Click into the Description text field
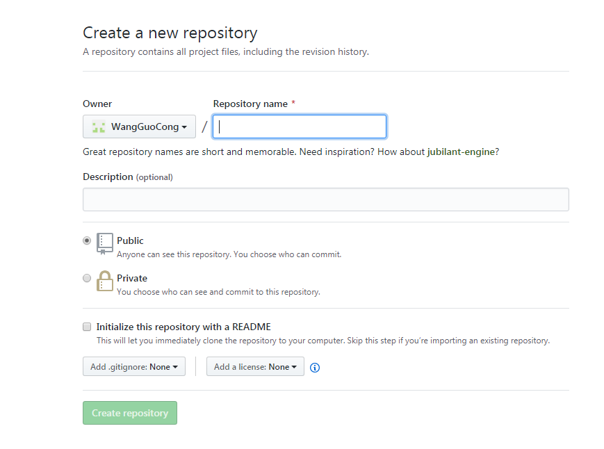 326,199
